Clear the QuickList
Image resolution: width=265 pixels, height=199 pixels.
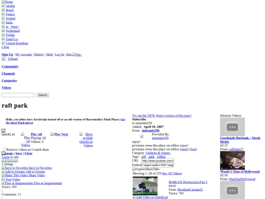[28, 153]
